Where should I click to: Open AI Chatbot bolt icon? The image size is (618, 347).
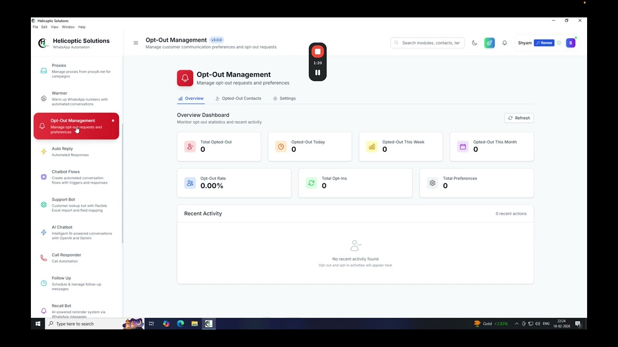click(x=43, y=232)
